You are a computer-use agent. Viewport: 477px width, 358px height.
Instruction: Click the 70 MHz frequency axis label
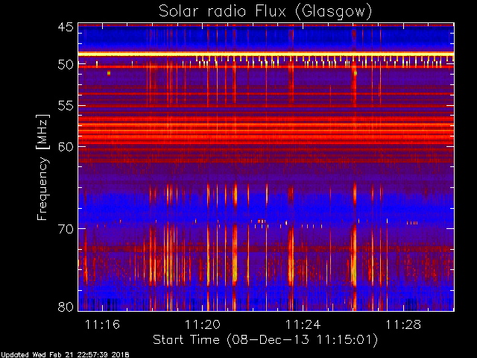pos(66,229)
